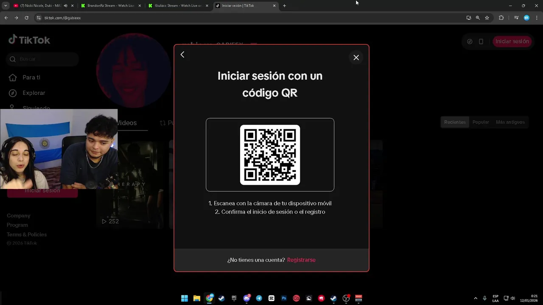Open the Terms & Policies footer link
This screenshot has height=305, width=543.
pos(27,235)
